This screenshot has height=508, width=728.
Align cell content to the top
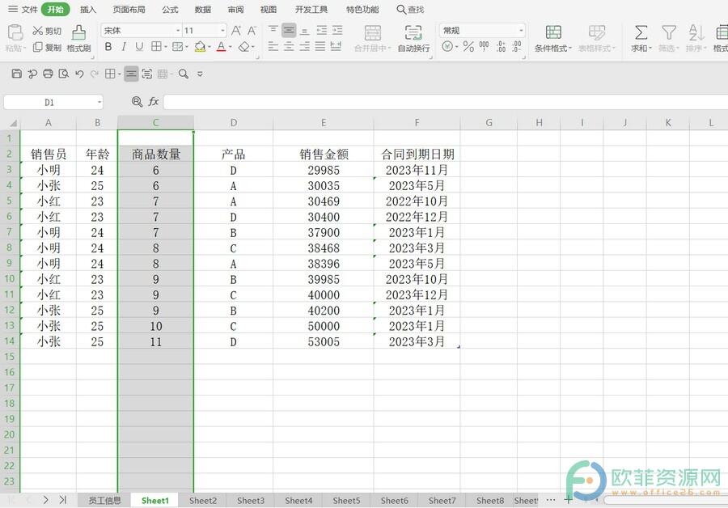click(273, 31)
